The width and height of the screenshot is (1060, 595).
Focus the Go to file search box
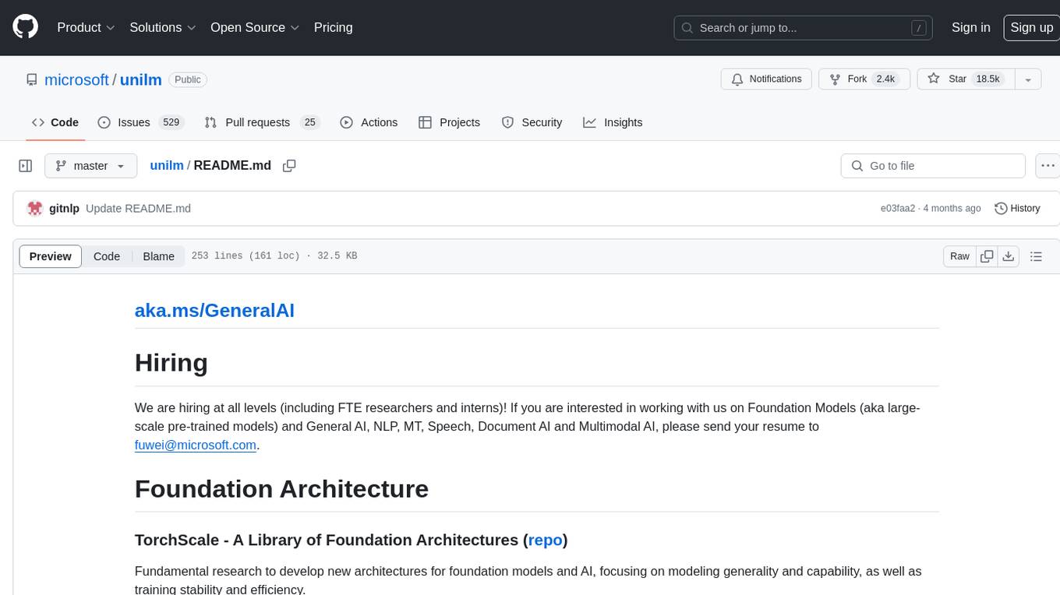coord(933,166)
